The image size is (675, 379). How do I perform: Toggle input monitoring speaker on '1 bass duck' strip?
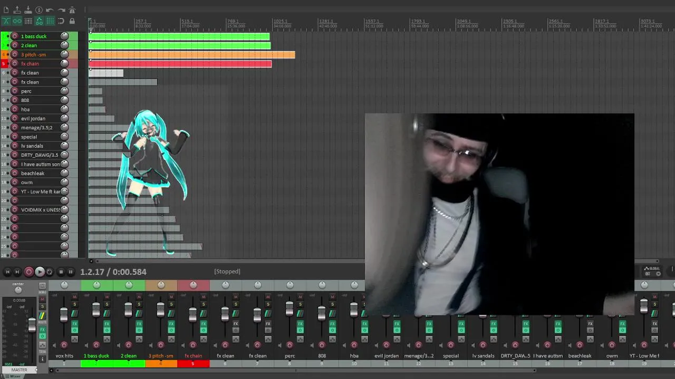click(x=85, y=345)
